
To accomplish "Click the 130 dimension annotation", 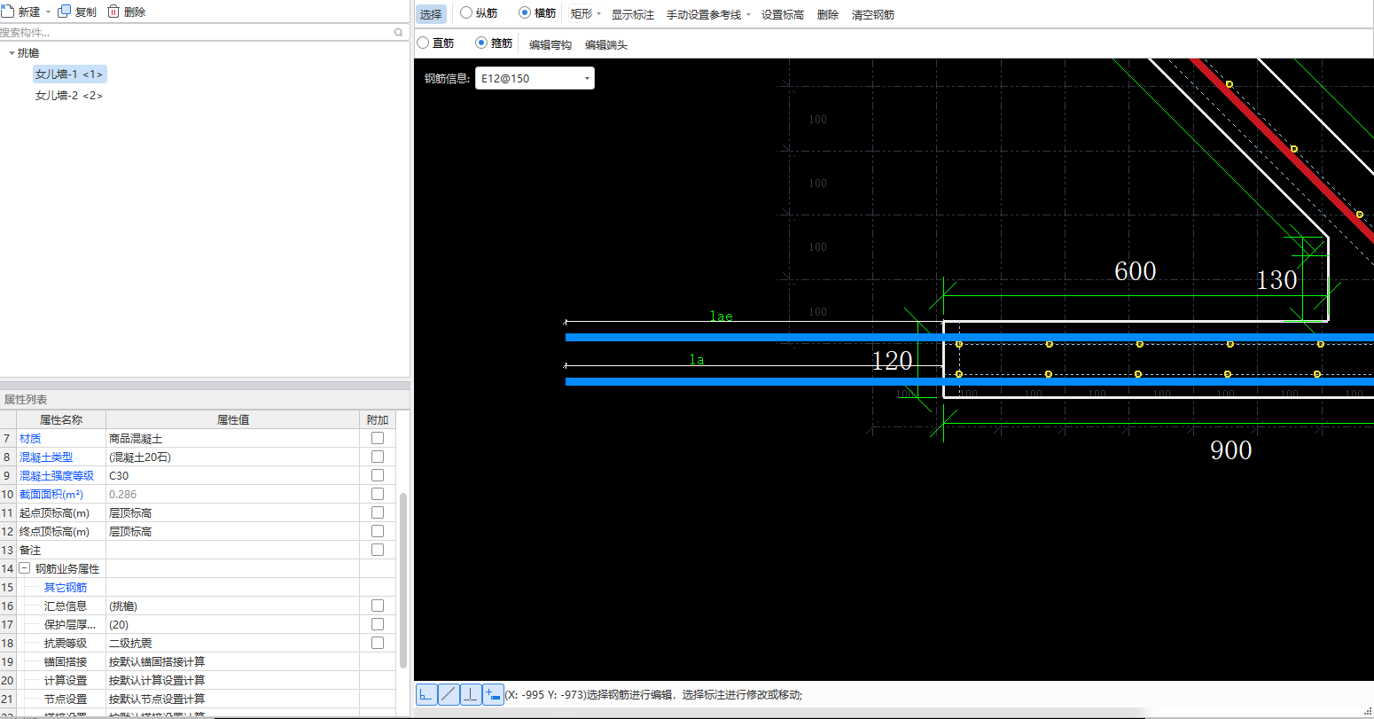I will pyautogui.click(x=1276, y=280).
